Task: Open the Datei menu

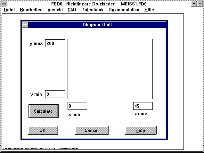Action: pyautogui.click(x=9, y=10)
